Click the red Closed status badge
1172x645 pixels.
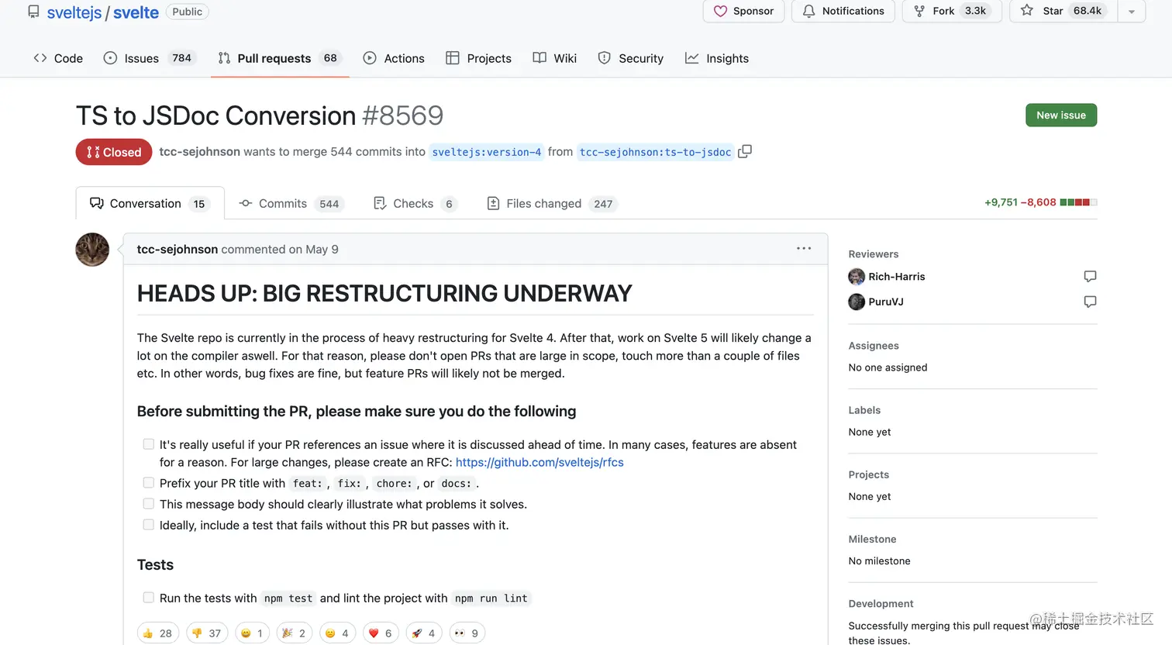click(x=114, y=152)
